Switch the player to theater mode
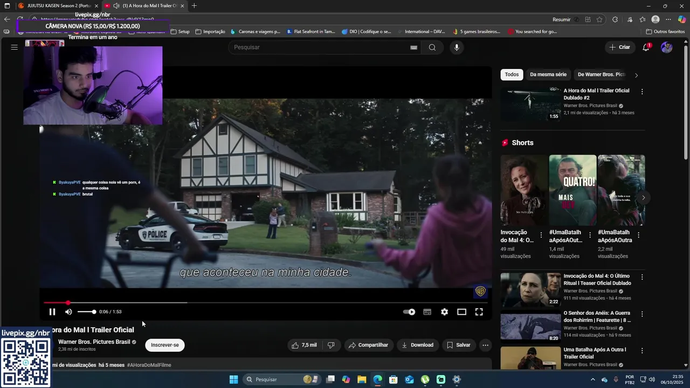The image size is (690, 388). [x=461, y=311]
